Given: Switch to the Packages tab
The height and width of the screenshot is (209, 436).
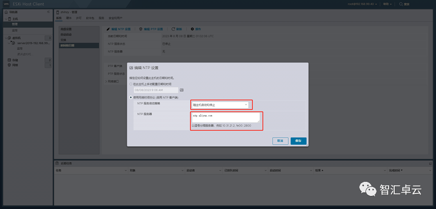Looking at the screenshot, I should [90, 18].
